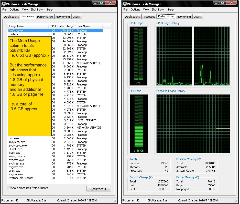Switch to Networking tab in right window
The width and height of the screenshot is (240, 204).
184,17
